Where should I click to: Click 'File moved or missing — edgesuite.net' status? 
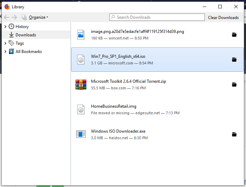(125, 113)
